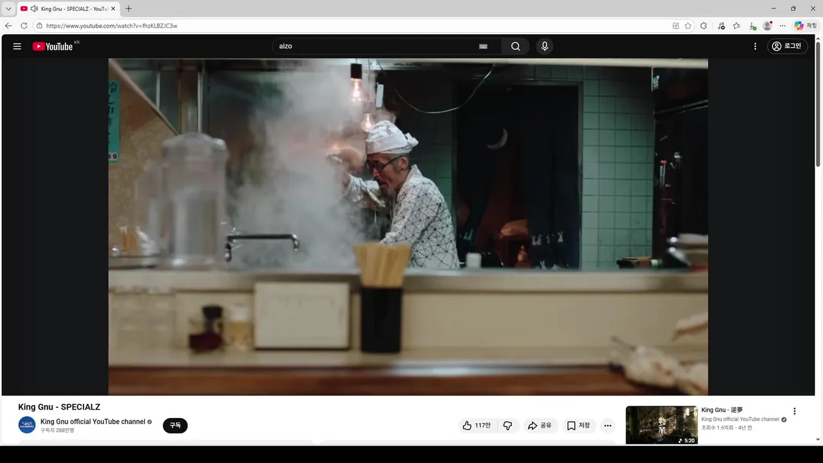Viewport: 823px width, 463px height.
Task: Open King Gnu official YouTube channel link
Action: click(93, 422)
